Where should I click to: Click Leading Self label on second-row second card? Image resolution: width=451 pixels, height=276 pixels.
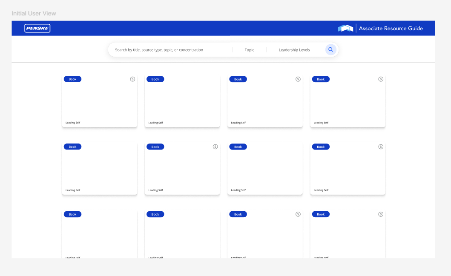pyautogui.click(x=155, y=190)
